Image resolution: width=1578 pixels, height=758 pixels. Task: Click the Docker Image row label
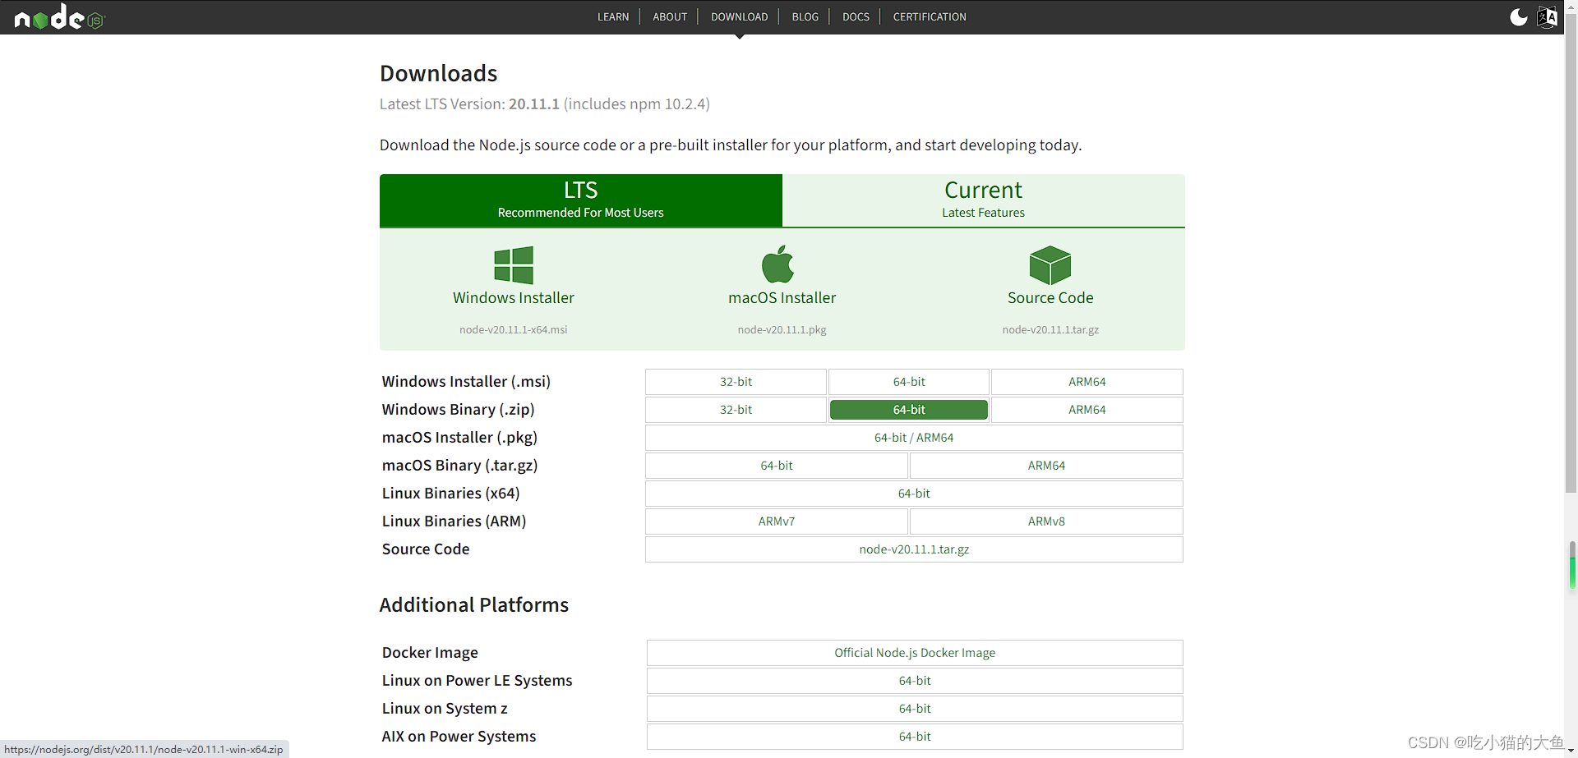[x=430, y=653]
